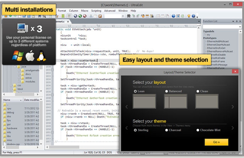Image resolution: width=244 pixels, height=158 pixels.
Task: Choose the Balanced layout option
Action: click(x=167, y=91)
